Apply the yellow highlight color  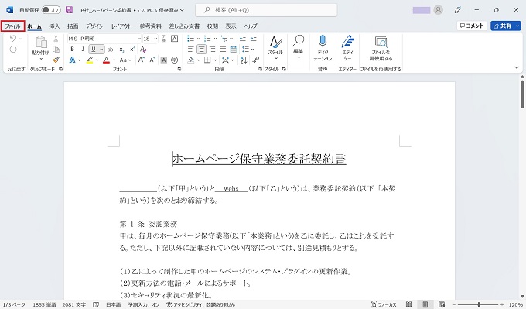[90, 60]
